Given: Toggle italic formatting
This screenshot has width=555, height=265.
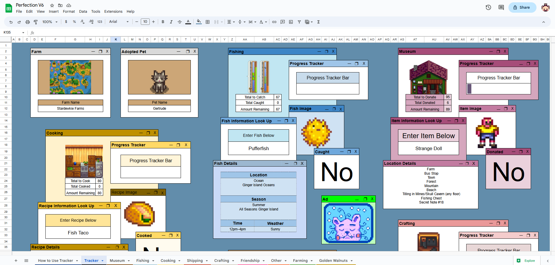Looking at the screenshot, I should [x=171, y=22].
